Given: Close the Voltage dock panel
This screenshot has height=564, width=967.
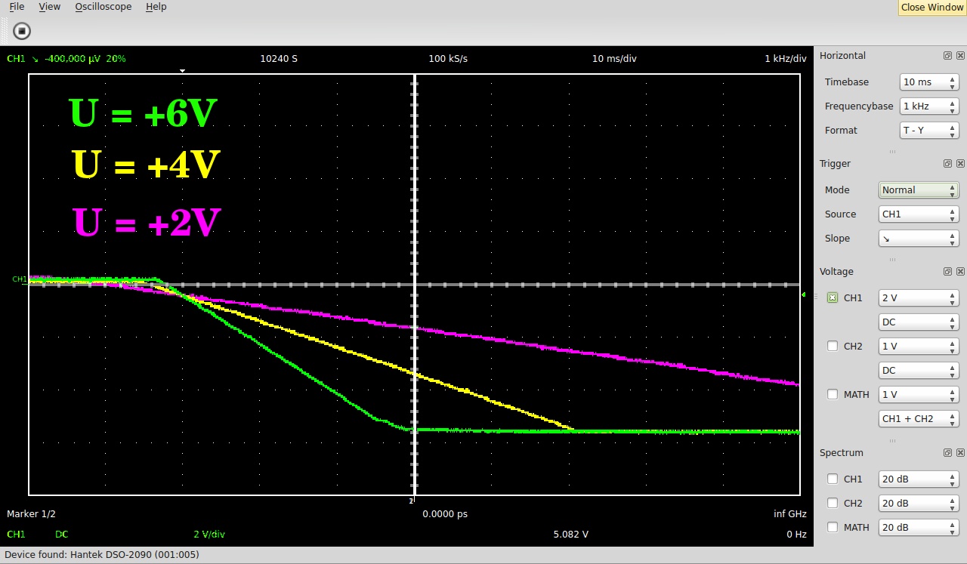Looking at the screenshot, I should (960, 272).
